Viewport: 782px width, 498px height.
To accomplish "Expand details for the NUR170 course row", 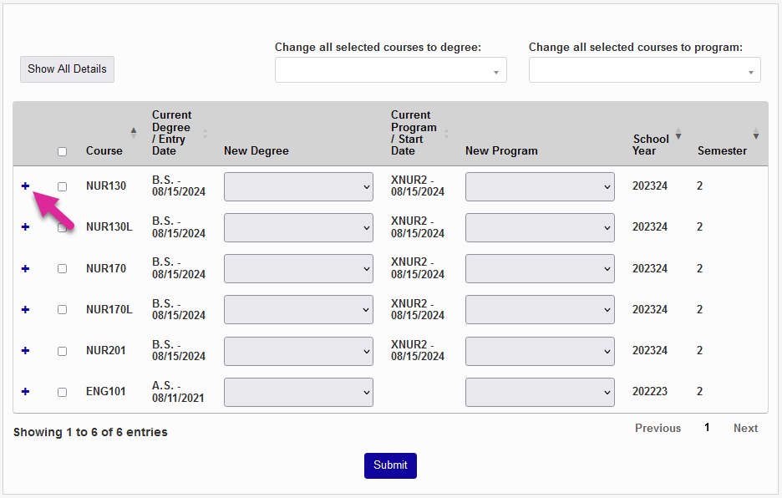I will pyautogui.click(x=24, y=268).
